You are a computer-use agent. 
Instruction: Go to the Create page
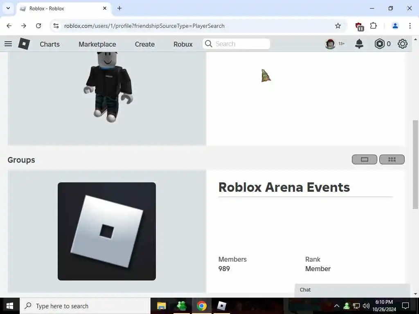click(x=144, y=44)
